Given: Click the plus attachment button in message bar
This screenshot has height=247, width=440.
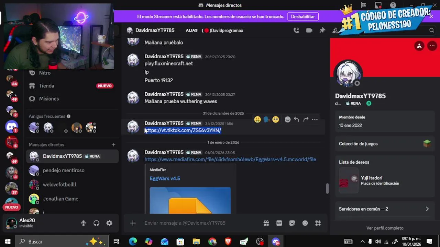Looking at the screenshot, I should tap(133, 223).
